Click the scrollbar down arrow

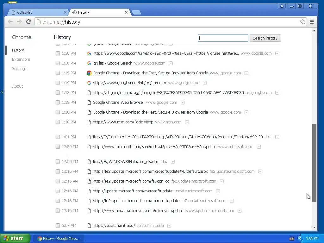point(314,227)
